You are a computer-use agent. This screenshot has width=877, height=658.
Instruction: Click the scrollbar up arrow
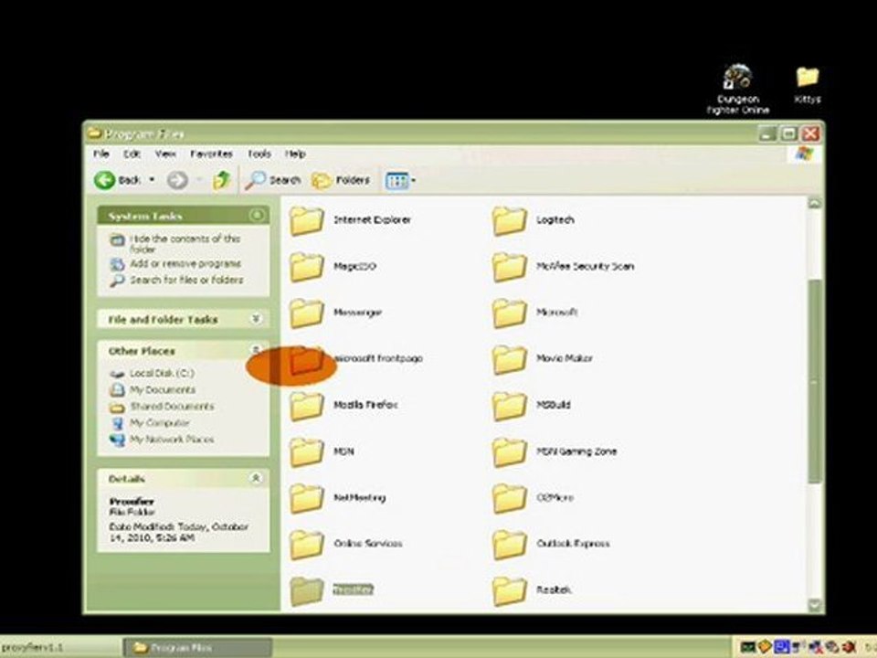click(x=815, y=203)
